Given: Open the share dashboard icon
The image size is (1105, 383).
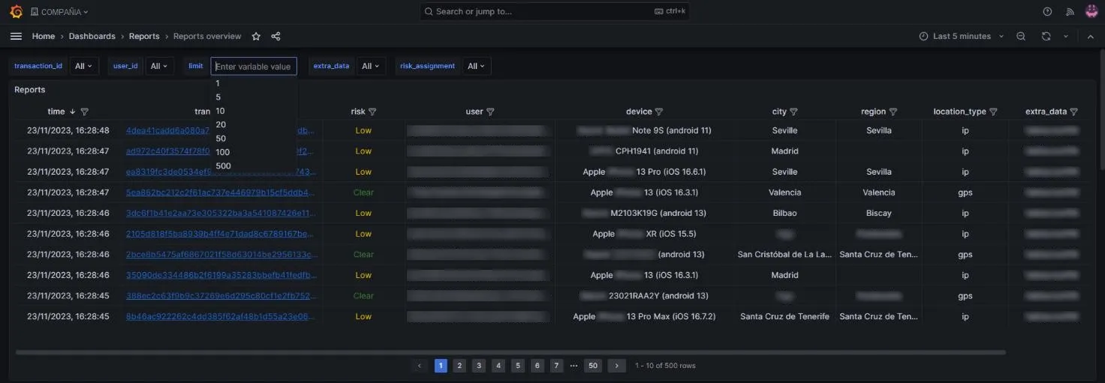Looking at the screenshot, I should [275, 36].
